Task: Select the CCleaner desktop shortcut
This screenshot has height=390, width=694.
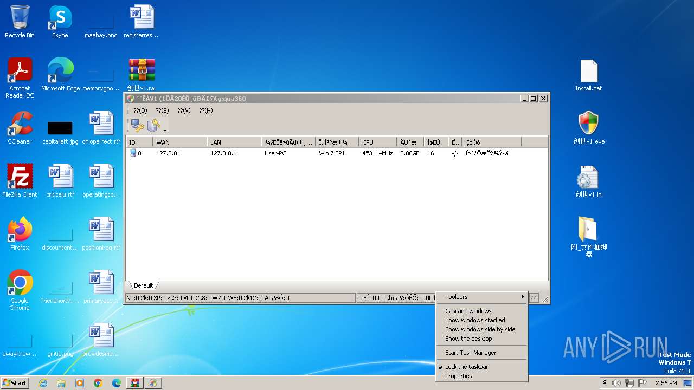Action: (x=20, y=128)
